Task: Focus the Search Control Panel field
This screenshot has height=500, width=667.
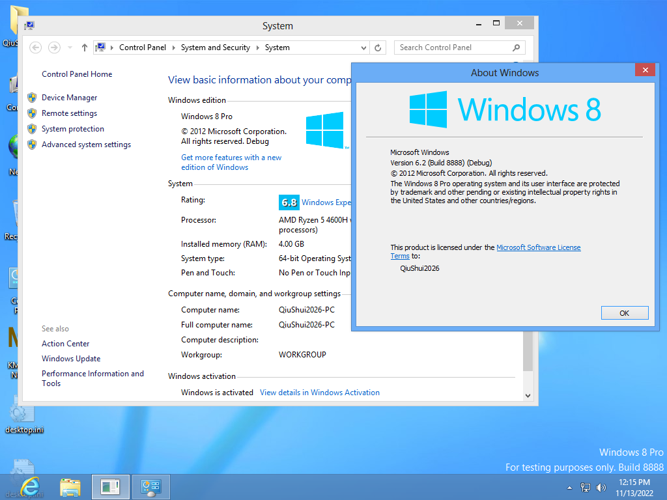Action: tap(455, 48)
